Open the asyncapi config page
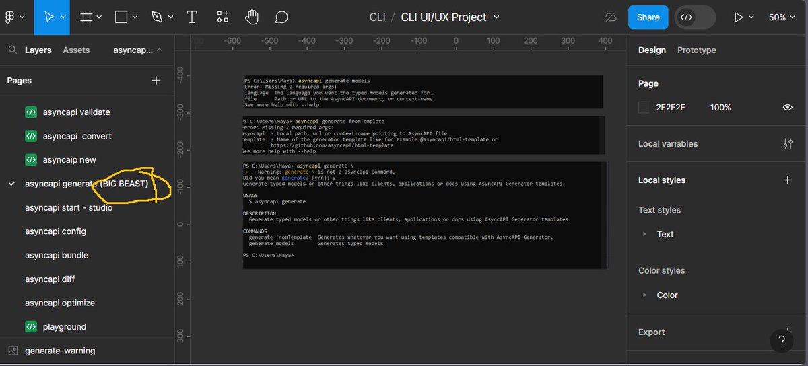The width and height of the screenshot is (808, 366). point(55,231)
